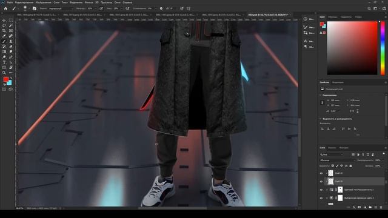Select the Eraser tool
The height and width of the screenshot is (218, 388).
click(x=11, y=47)
